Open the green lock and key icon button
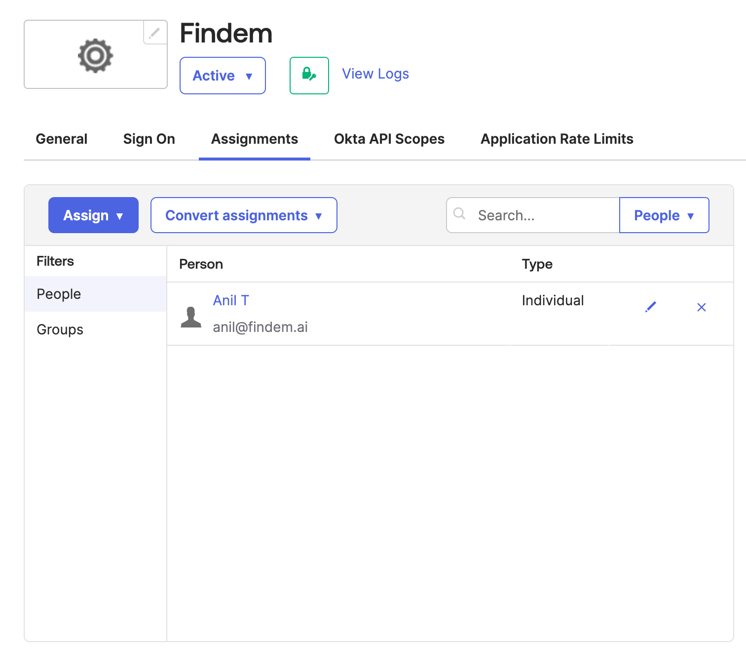Viewport: 746px width, 652px height. pyautogui.click(x=309, y=76)
